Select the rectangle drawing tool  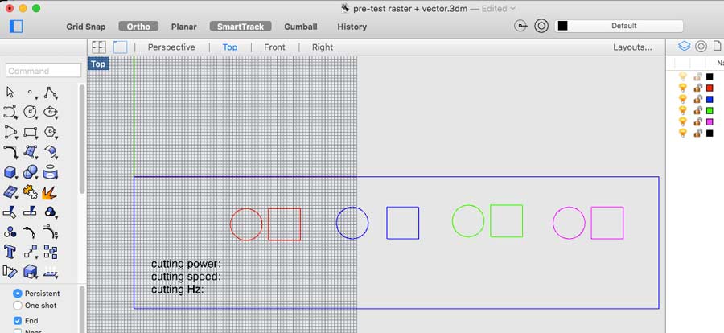coord(31,132)
